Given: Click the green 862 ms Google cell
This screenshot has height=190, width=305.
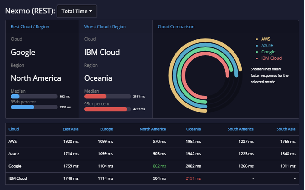Looking at the screenshot, I should pos(159,166).
